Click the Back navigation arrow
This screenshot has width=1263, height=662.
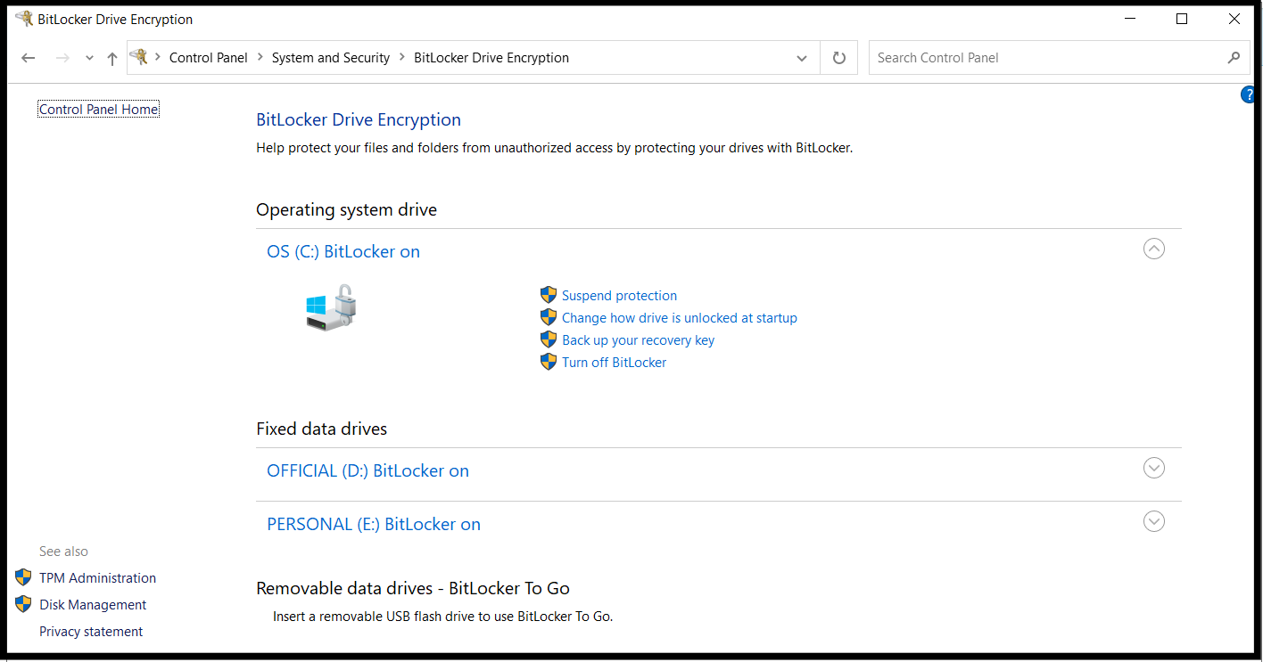click(28, 57)
